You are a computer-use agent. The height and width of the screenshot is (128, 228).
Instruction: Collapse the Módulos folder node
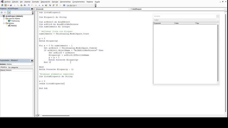[x=4, y=23]
